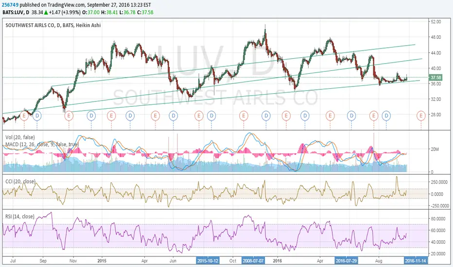
Task: Click the E earnings marker above Nov
Action: tap(69, 116)
